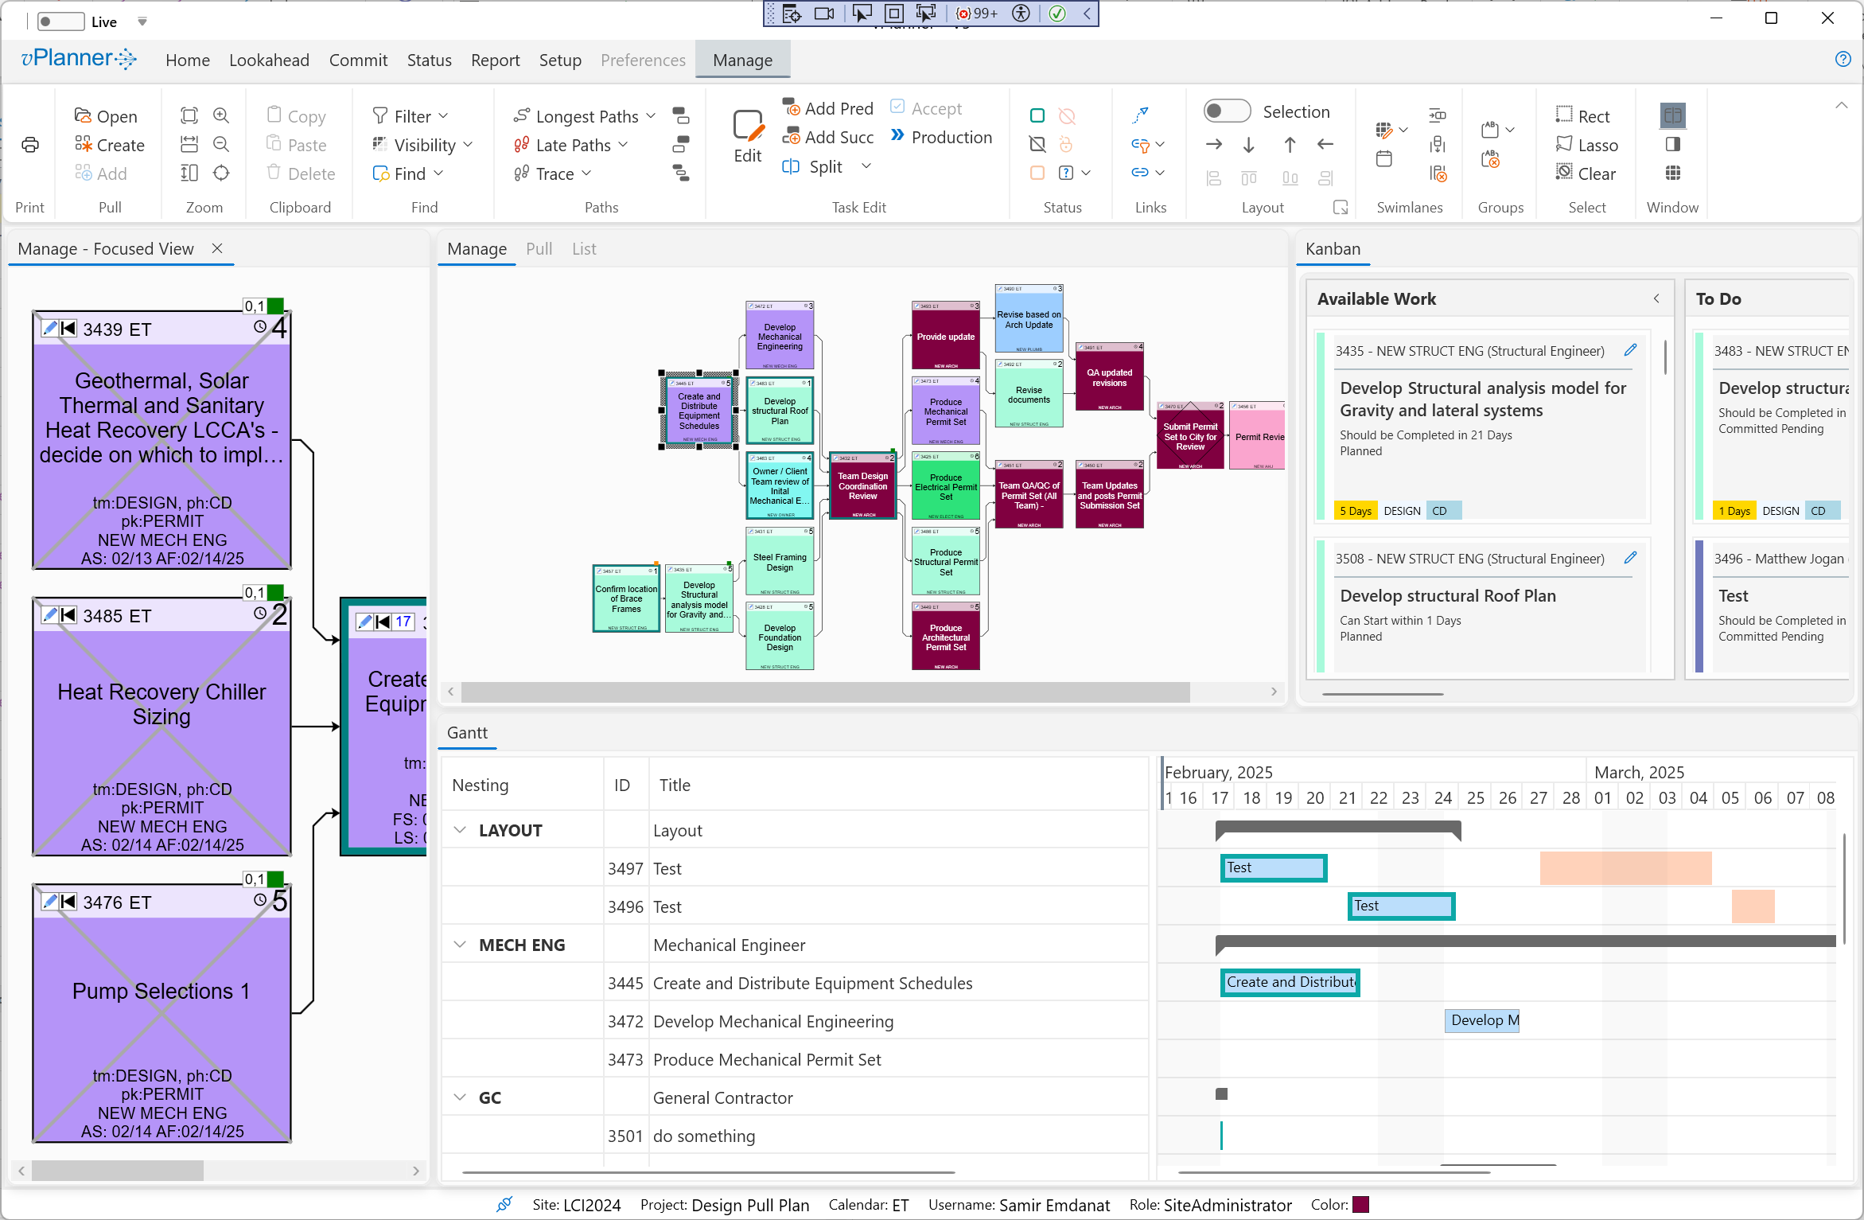This screenshot has height=1220, width=1864.
Task: Click the Print icon in ribbon
Action: pyautogui.click(x=30, y=145)
